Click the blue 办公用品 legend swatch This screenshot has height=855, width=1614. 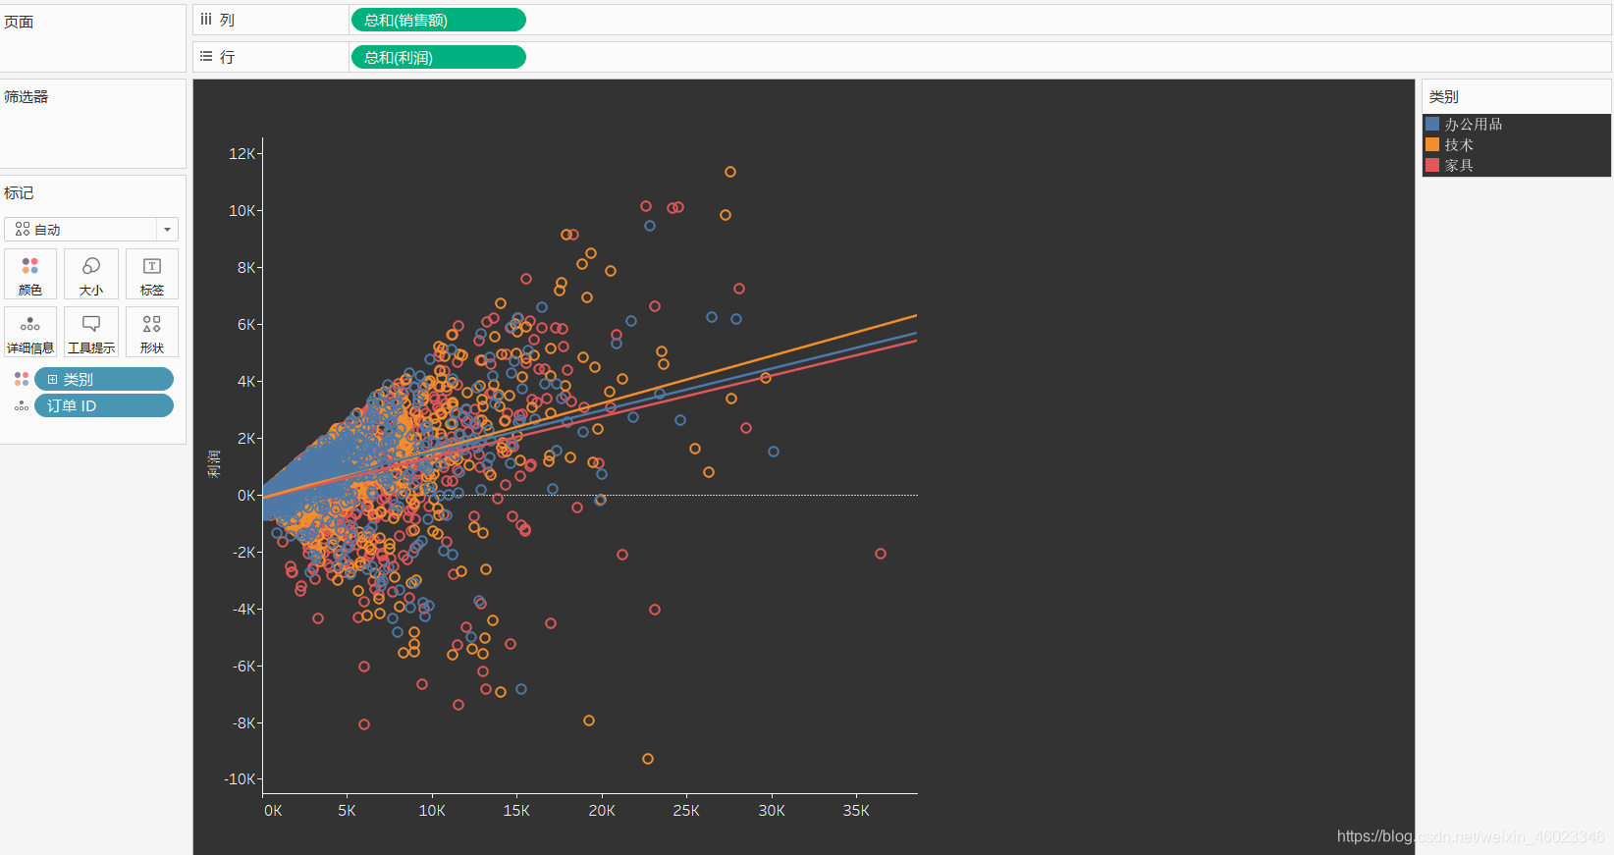point(1432,124)
